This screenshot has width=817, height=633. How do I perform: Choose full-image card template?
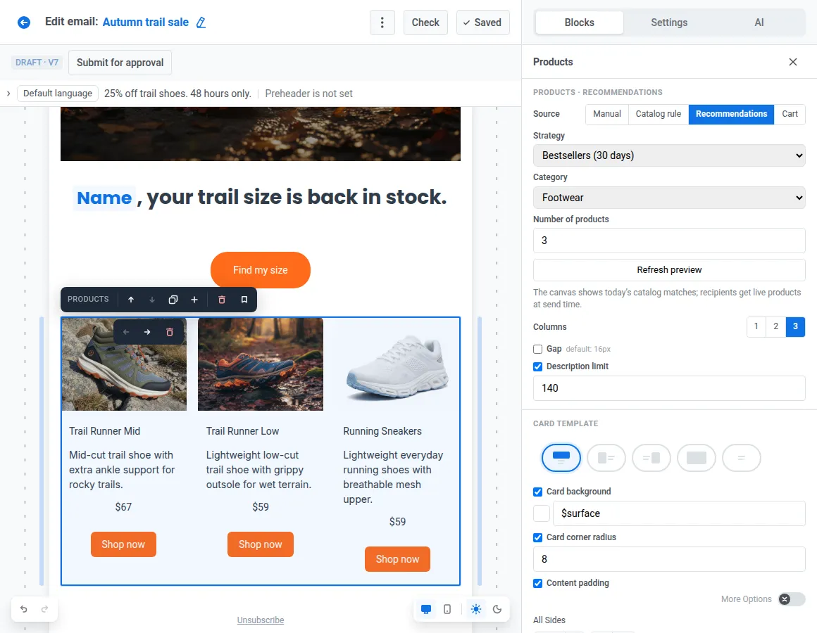tap(697, 458)
